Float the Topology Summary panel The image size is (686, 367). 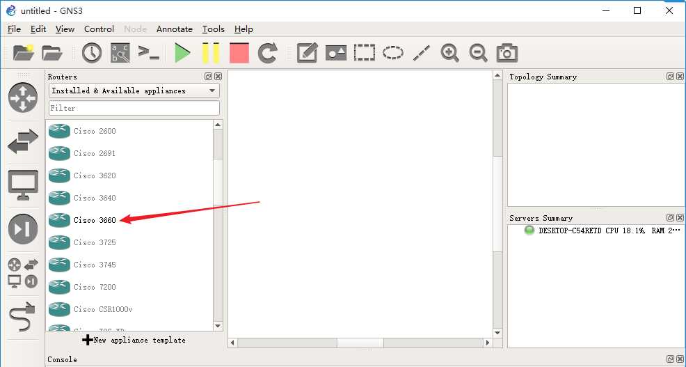(670, 76)
